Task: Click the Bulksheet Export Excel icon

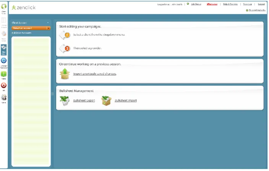Action: (x=65, y=101)
